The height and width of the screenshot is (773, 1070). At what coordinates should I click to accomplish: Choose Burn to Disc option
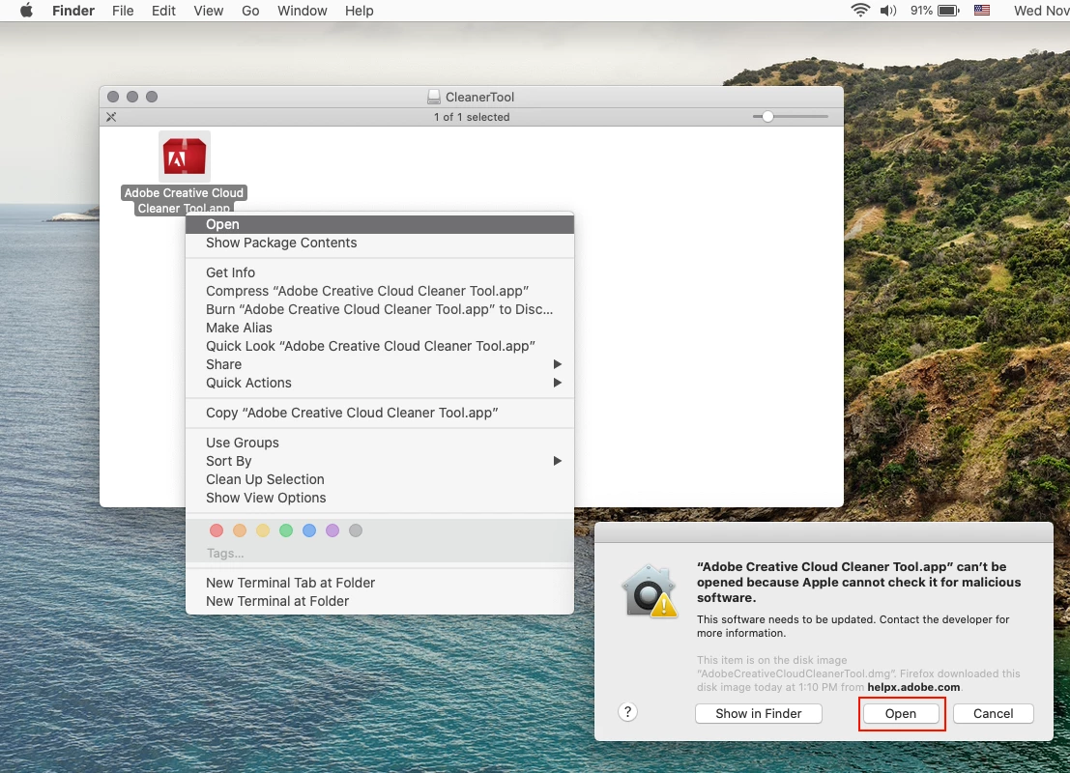pos(380,309)
